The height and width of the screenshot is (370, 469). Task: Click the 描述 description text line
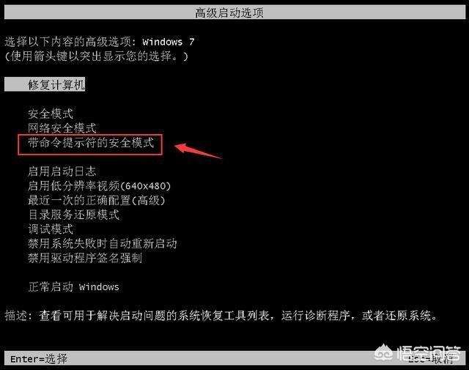point(221,316)
